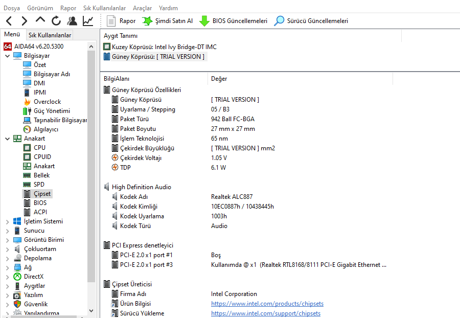Select the Güney Köprüsü TRIAL VERSION device row
The image size is (460, 318).
click(x=154, y=57)
